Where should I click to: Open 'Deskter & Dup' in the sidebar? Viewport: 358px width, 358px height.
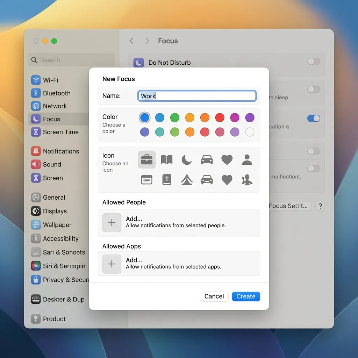pyautogui.click(x=58, y=299)
